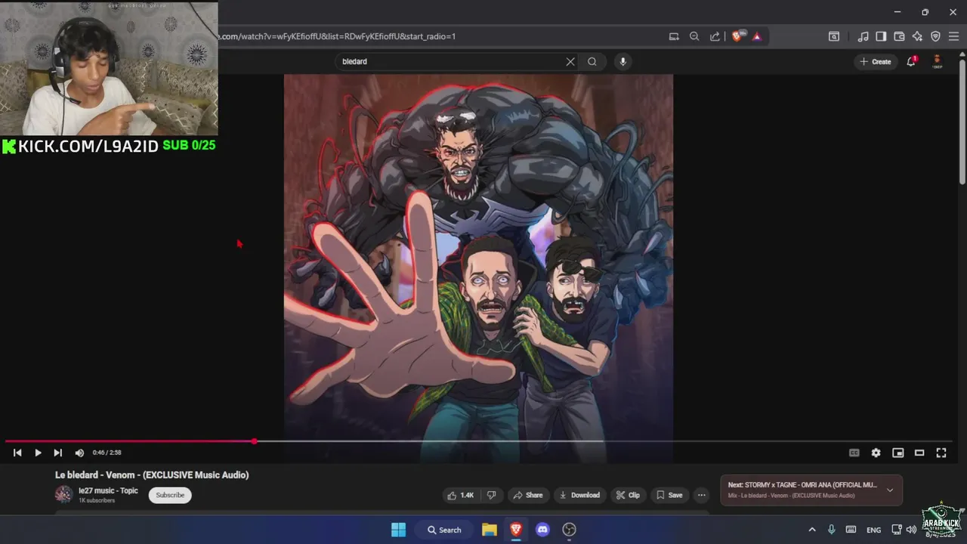Screen dimensions: 967x544
Task: Search with voice microphone
Action: (x=623, y=62)
